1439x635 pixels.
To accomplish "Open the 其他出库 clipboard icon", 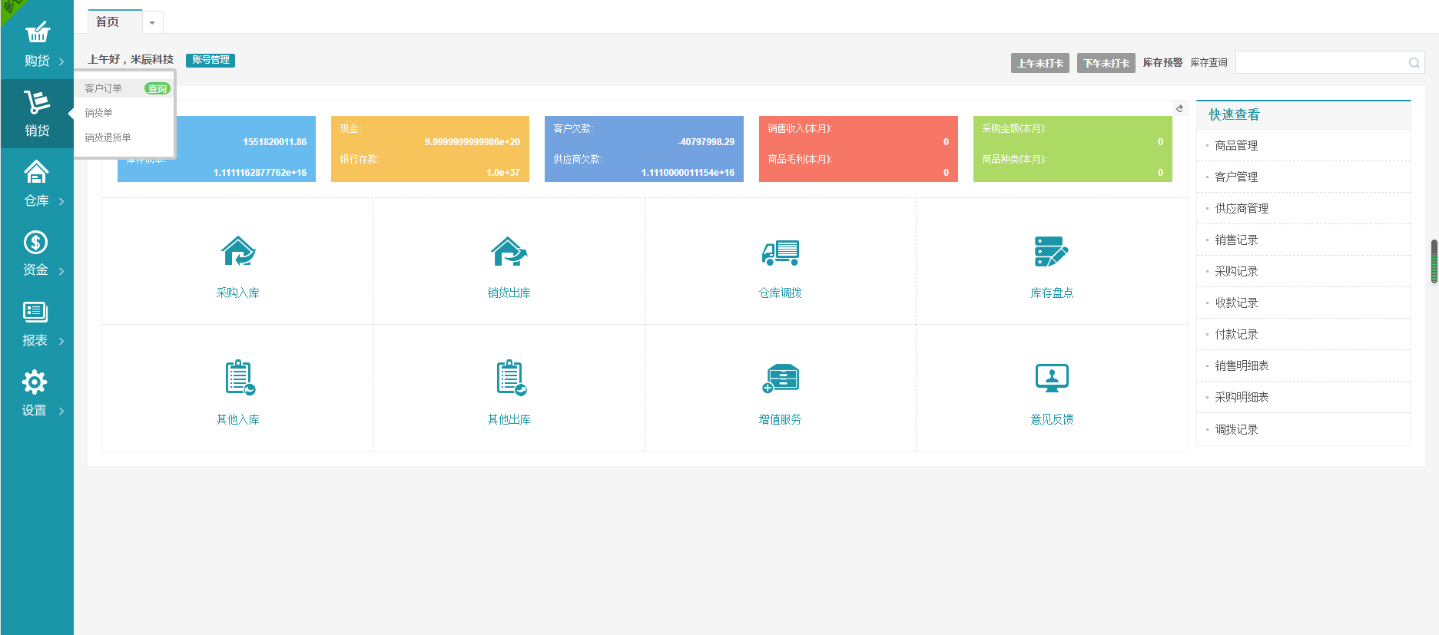I will [509, 378].
